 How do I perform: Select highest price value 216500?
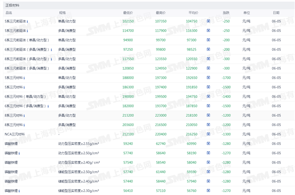(x=161, y=125)
